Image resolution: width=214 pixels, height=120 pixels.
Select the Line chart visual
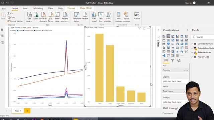164,40
